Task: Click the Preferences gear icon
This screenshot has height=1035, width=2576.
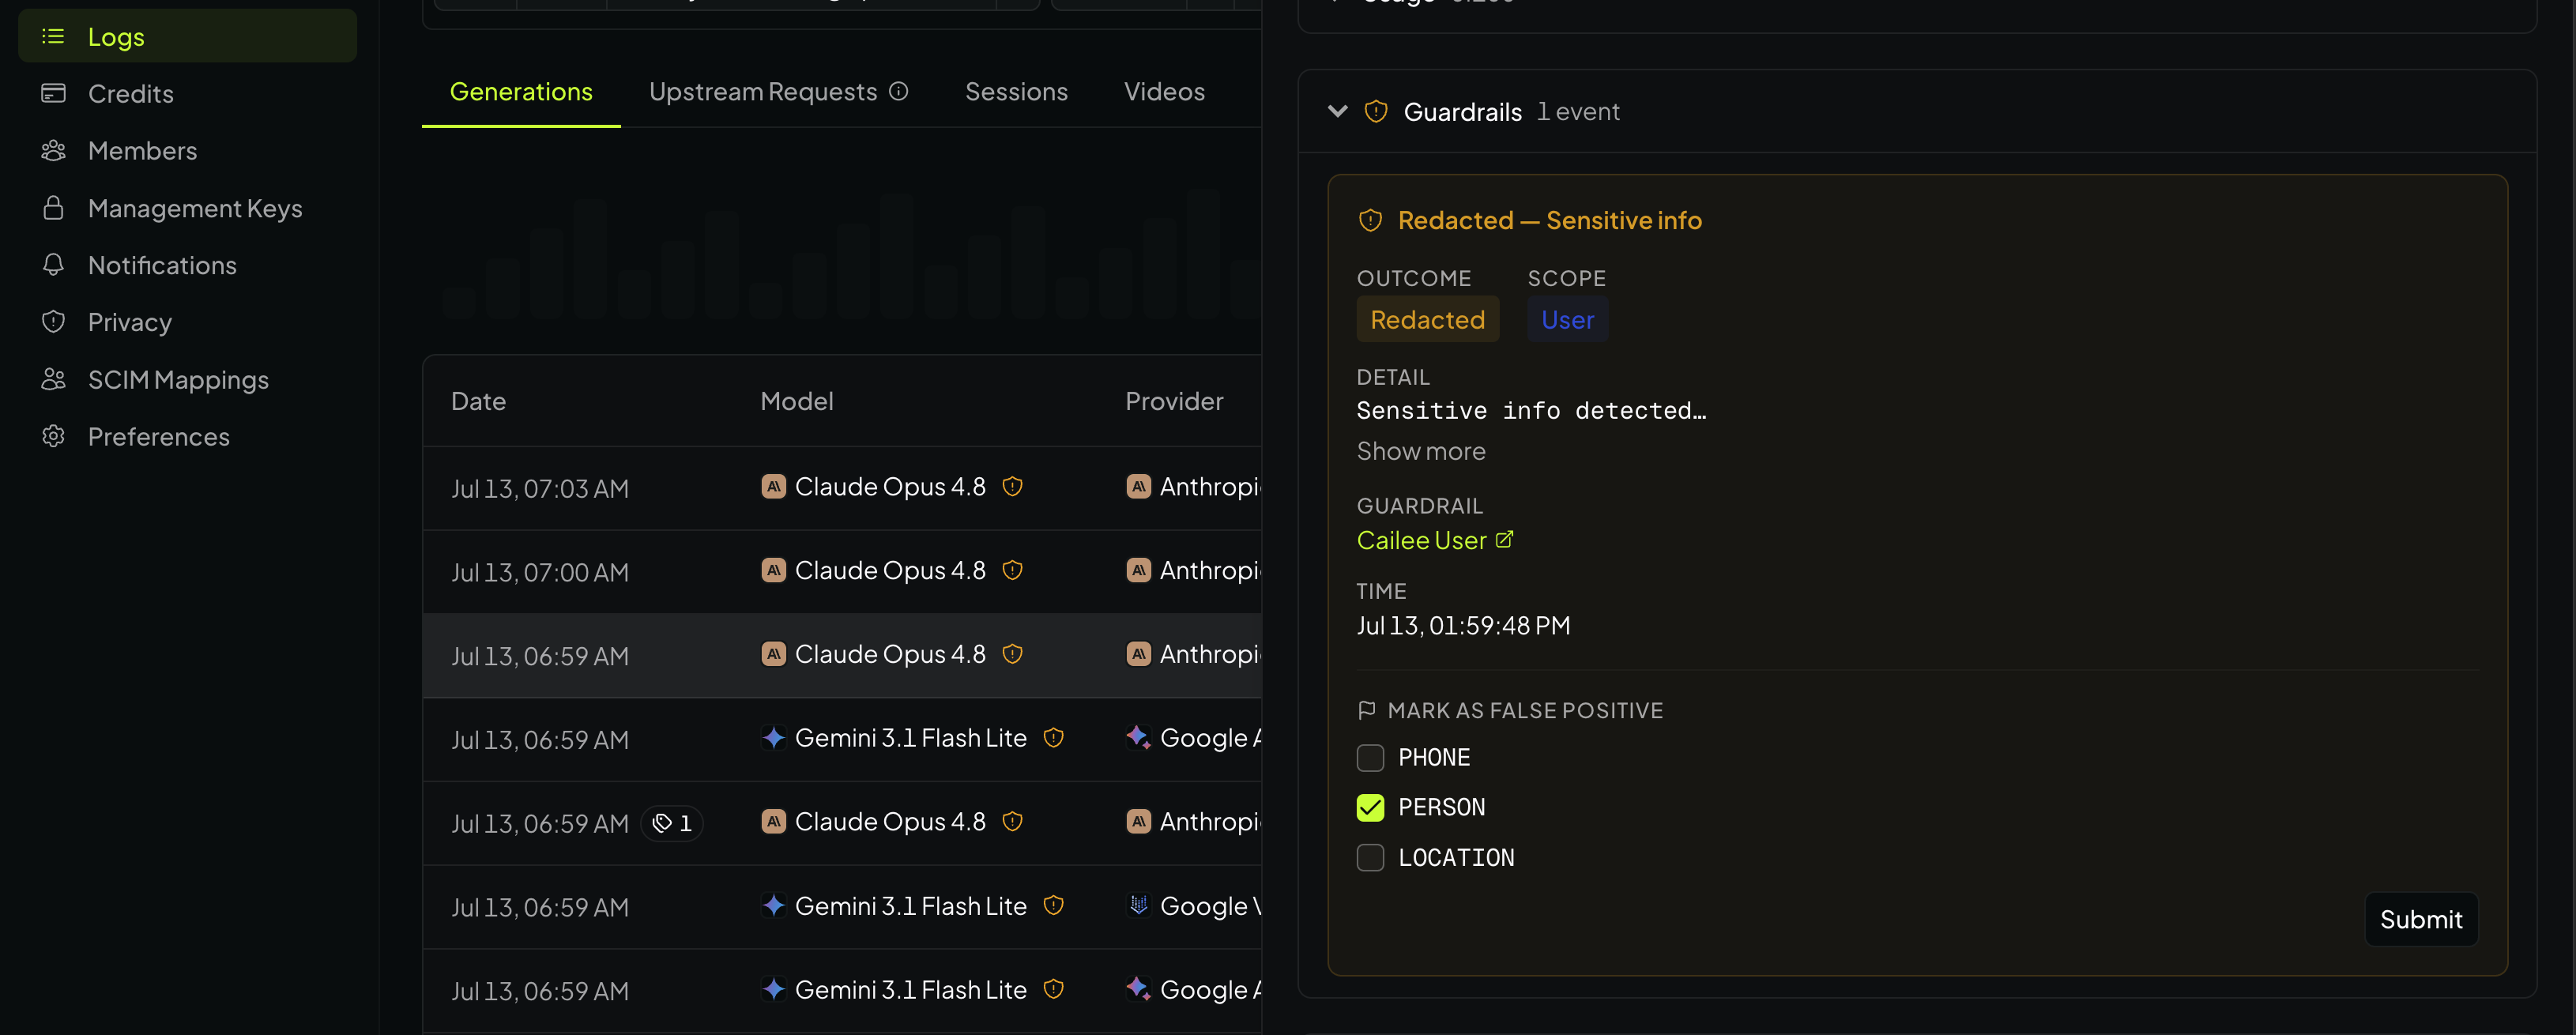Action: 53,437
